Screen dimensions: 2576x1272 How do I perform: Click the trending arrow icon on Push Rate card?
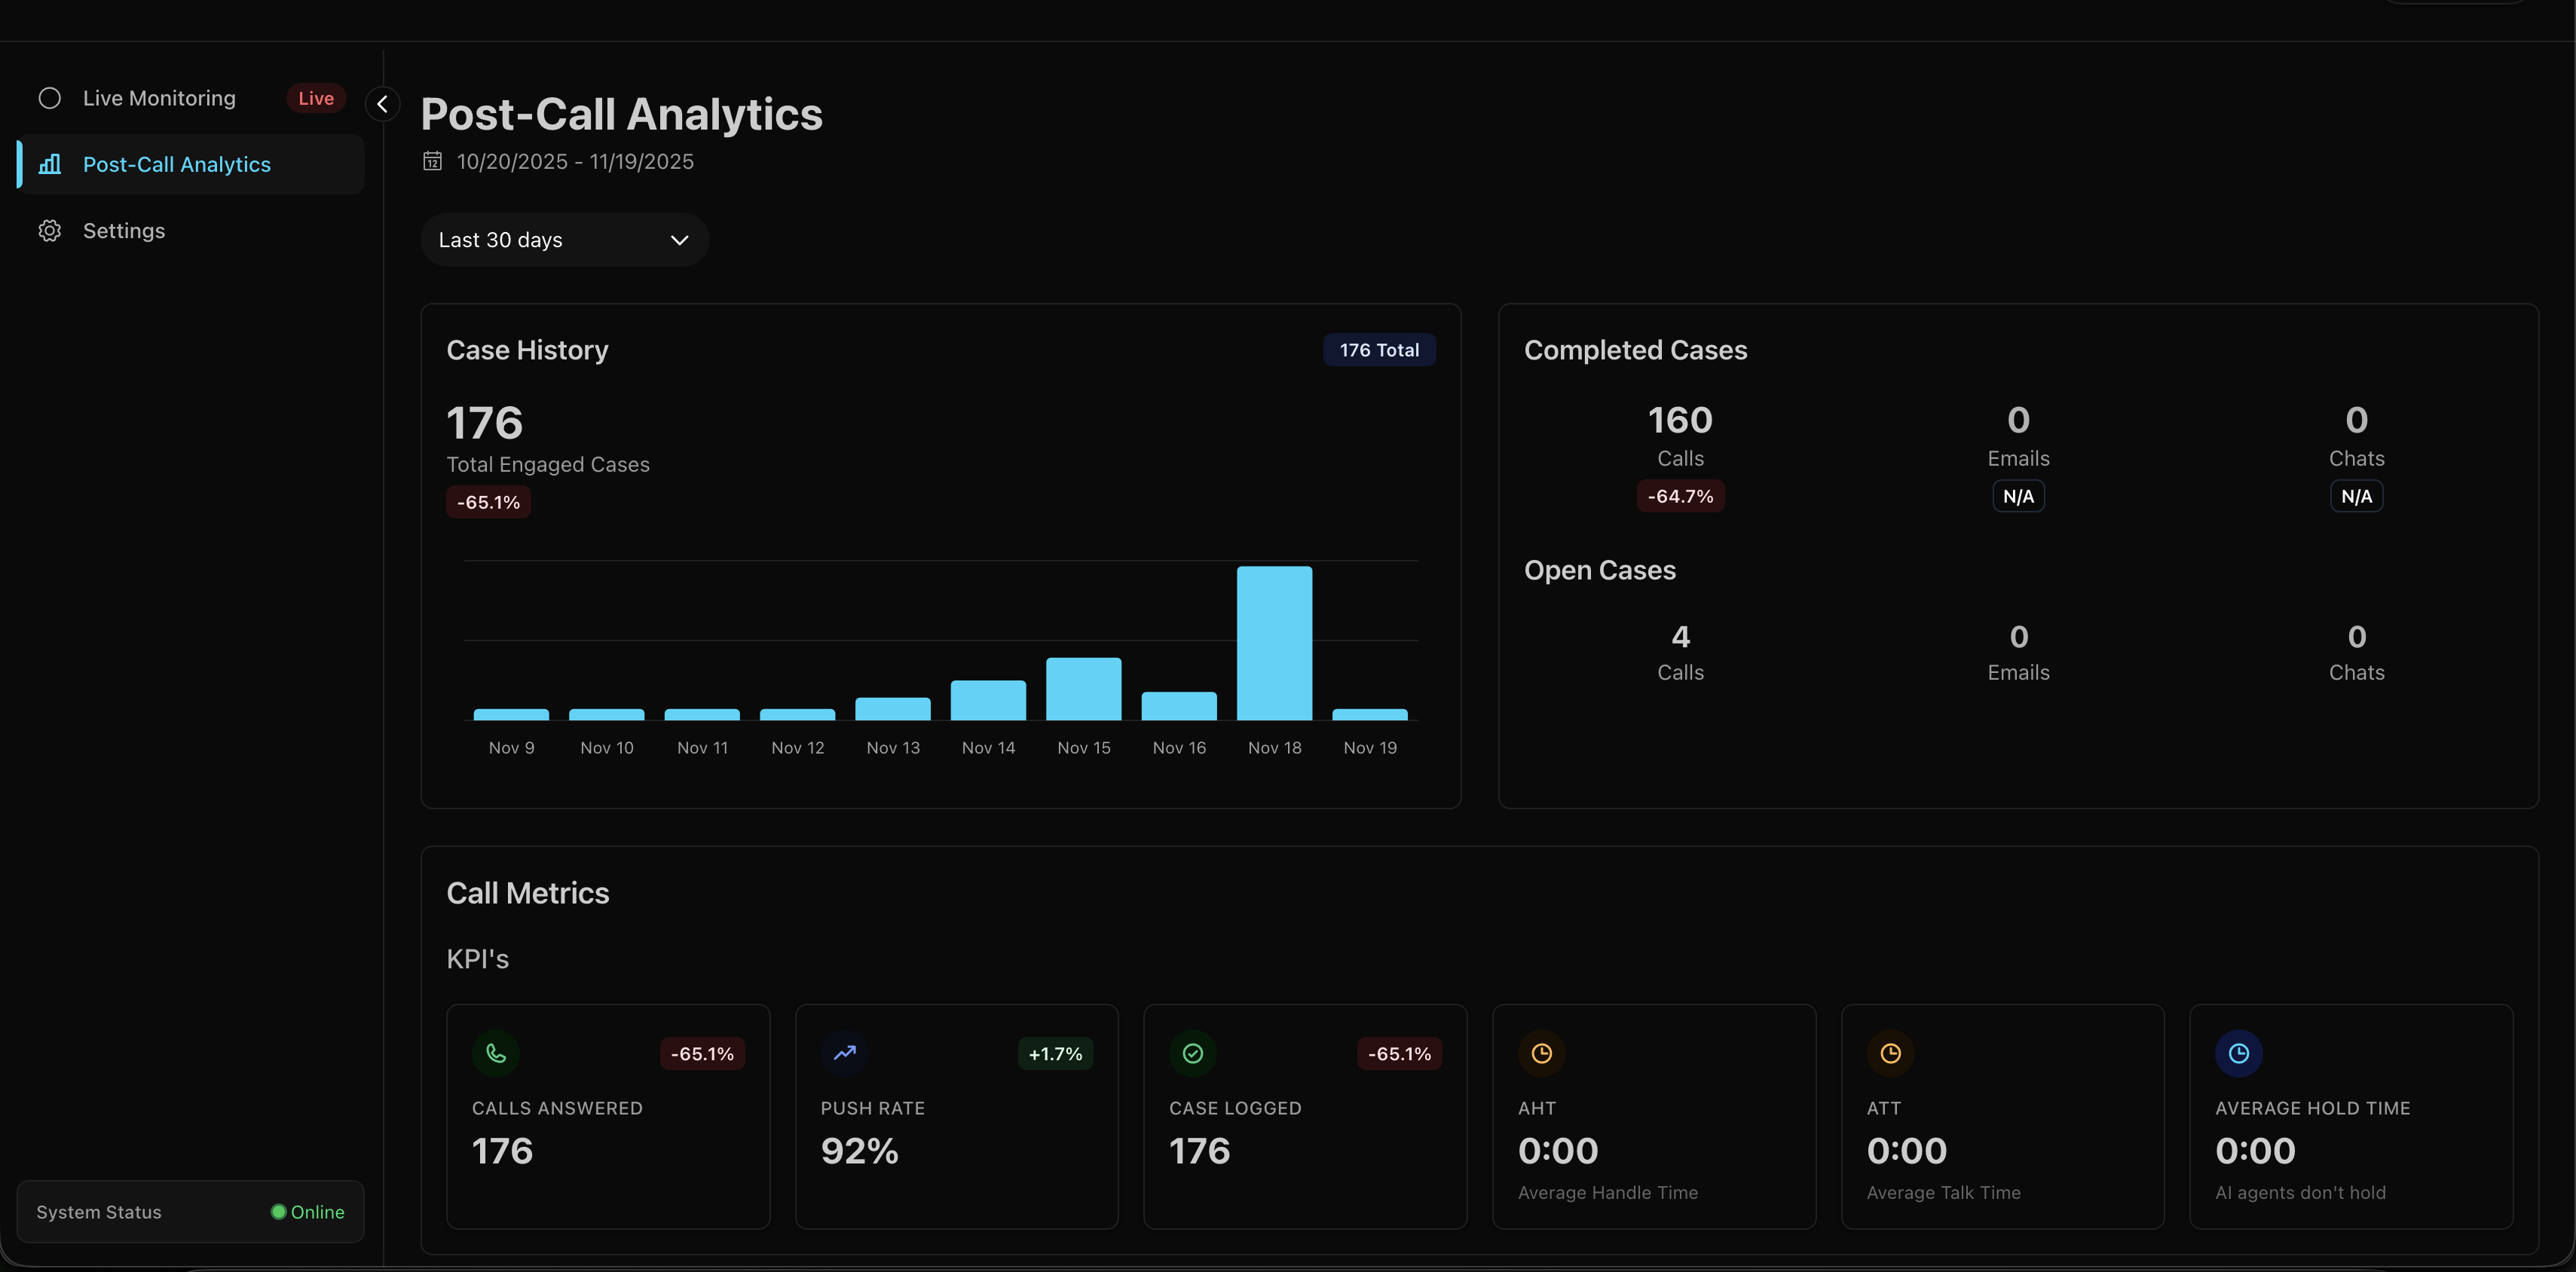844,1053
